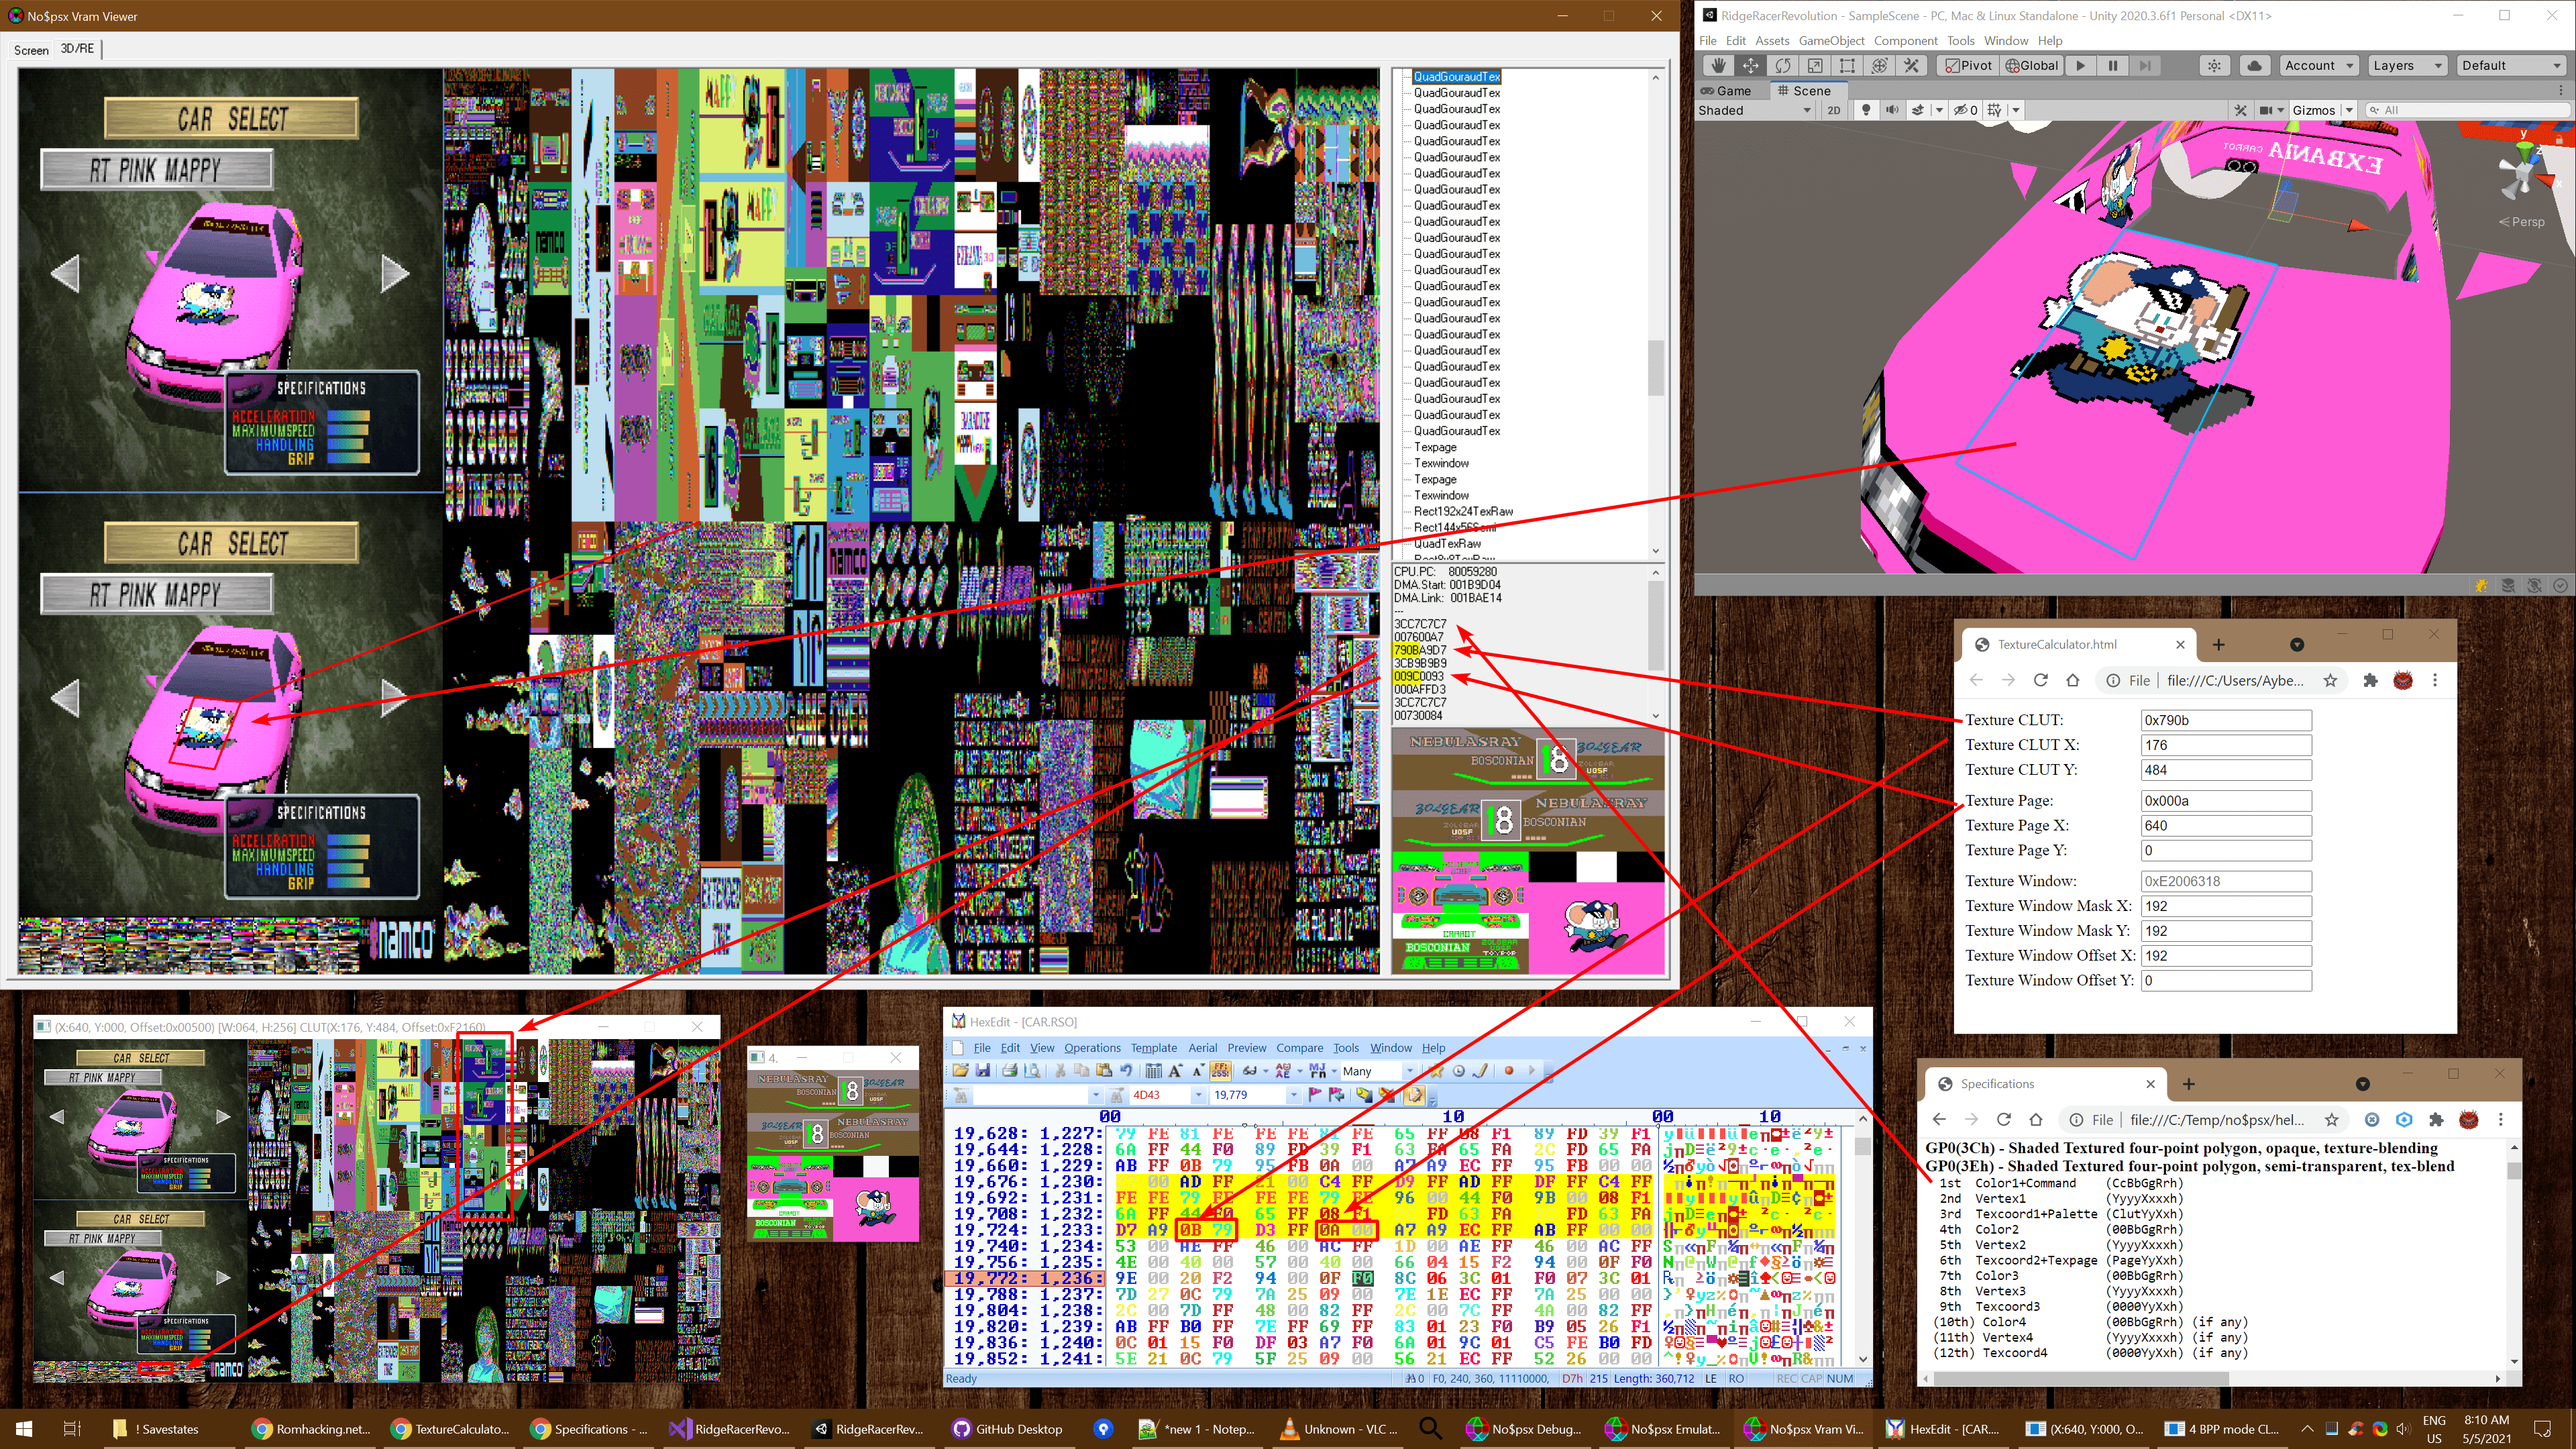Click the Paste icon in HexEdit toolbar
This screenshot has height=1449, width=2576.
click(x=1104, y=1071)
